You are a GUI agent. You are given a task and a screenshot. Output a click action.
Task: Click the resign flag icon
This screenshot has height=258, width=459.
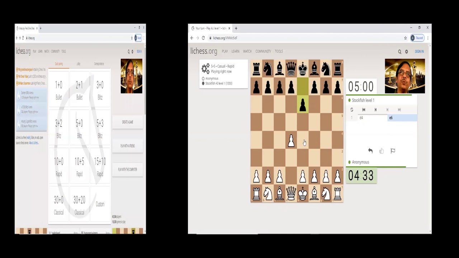pos(393,151)
